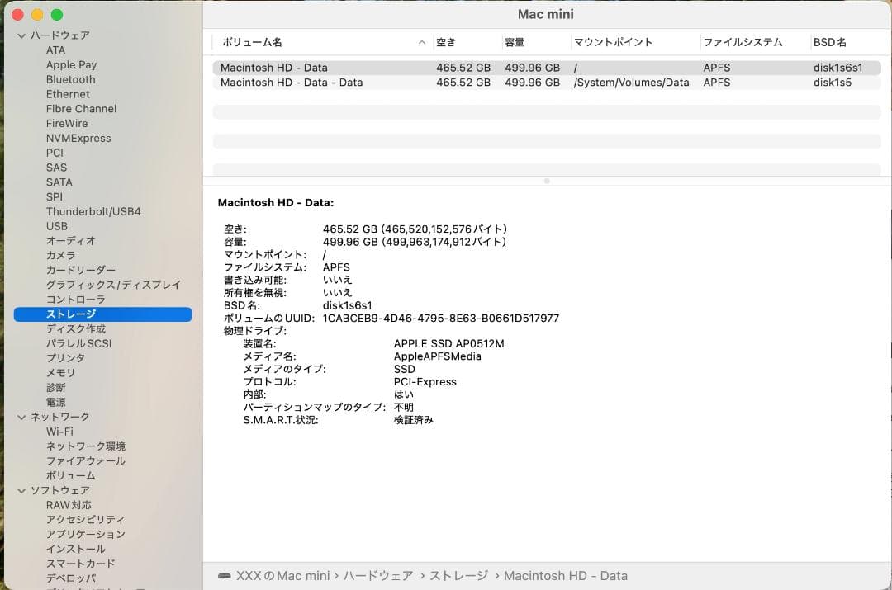
Task: Click ストレージ in the path bar
Action: click(458, 576)
